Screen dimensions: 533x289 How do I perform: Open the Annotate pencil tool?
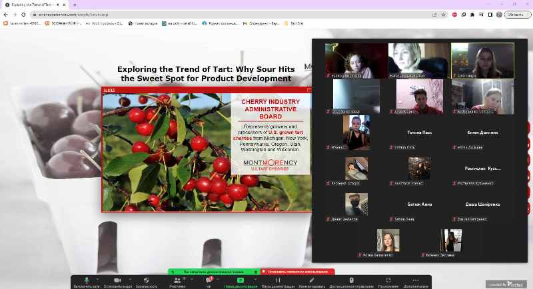click(311, 280)
